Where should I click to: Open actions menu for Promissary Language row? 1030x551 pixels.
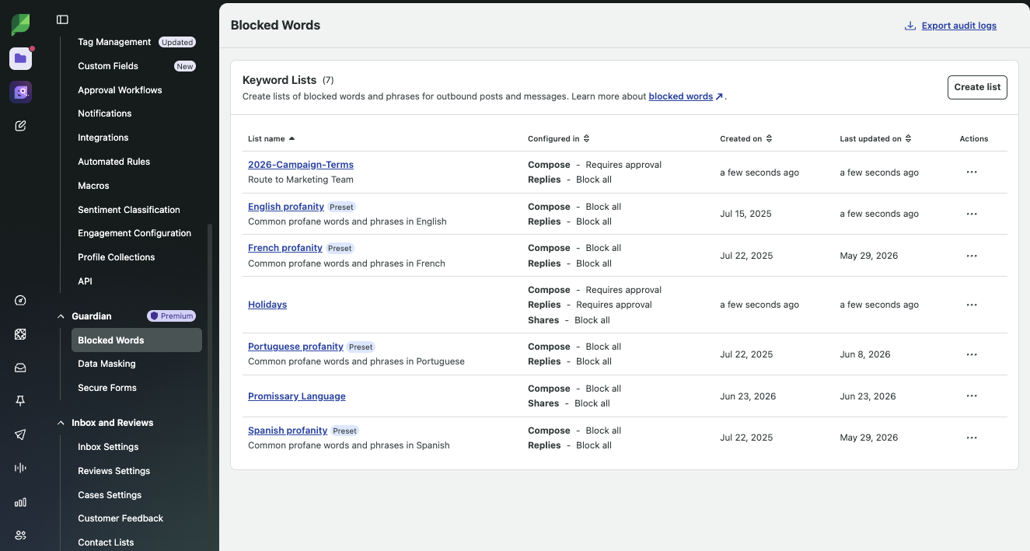click(x=972, y=396)
